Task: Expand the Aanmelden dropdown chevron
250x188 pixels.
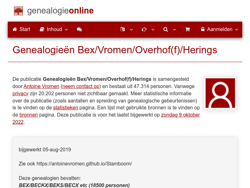Action: click(236, 30)
